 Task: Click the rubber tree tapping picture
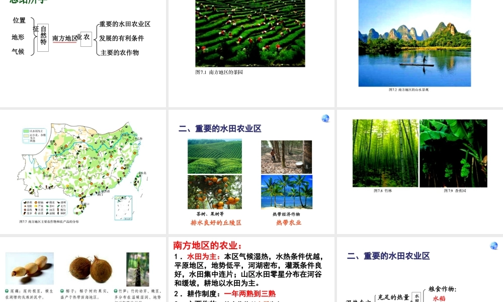[287, 157]
